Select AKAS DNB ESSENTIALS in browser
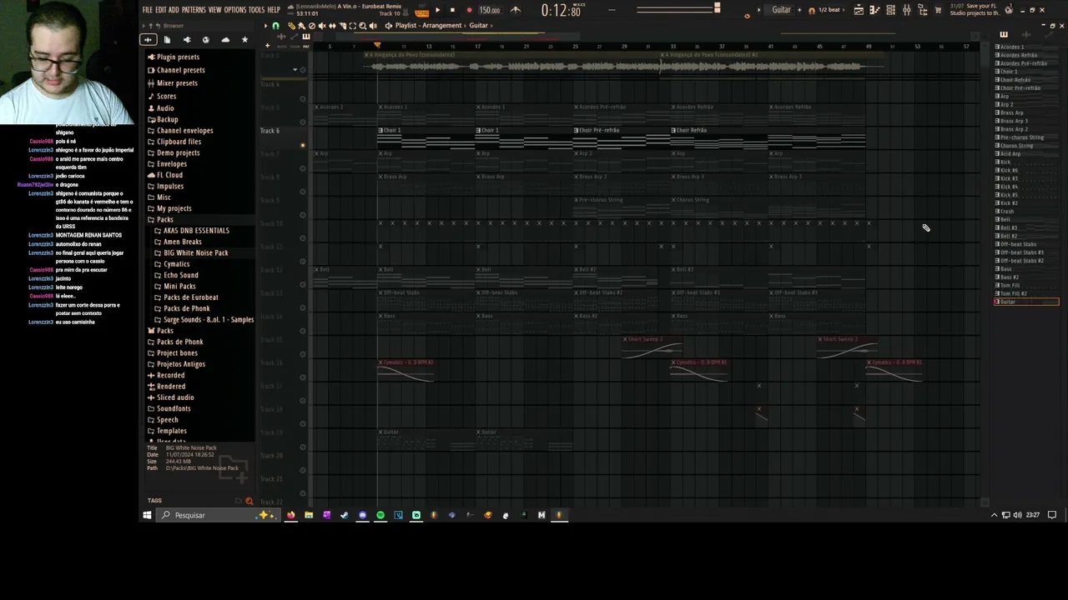 196,231
